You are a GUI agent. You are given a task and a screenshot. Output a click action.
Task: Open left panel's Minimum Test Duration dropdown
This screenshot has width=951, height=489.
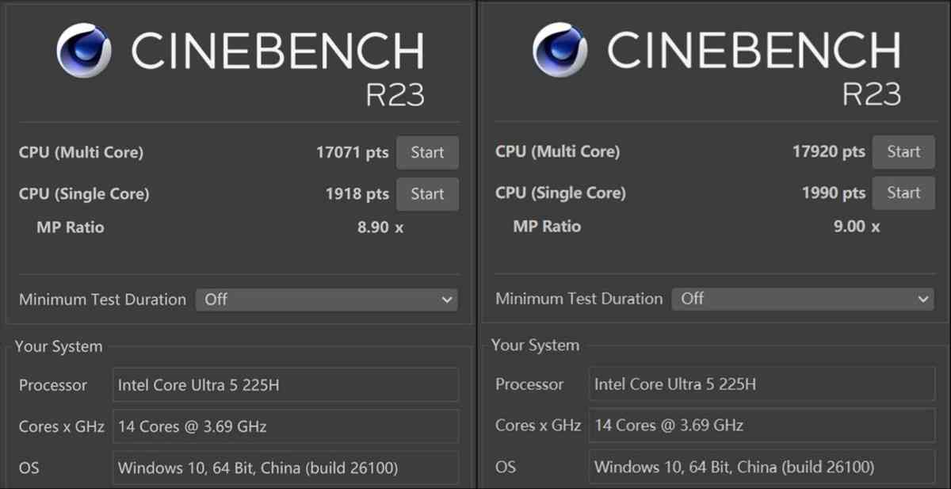click(327, 300)
